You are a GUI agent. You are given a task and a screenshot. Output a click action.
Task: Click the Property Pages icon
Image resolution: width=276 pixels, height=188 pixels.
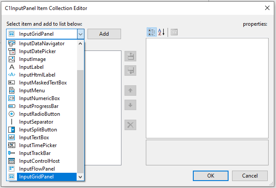(x=174, y=32)
